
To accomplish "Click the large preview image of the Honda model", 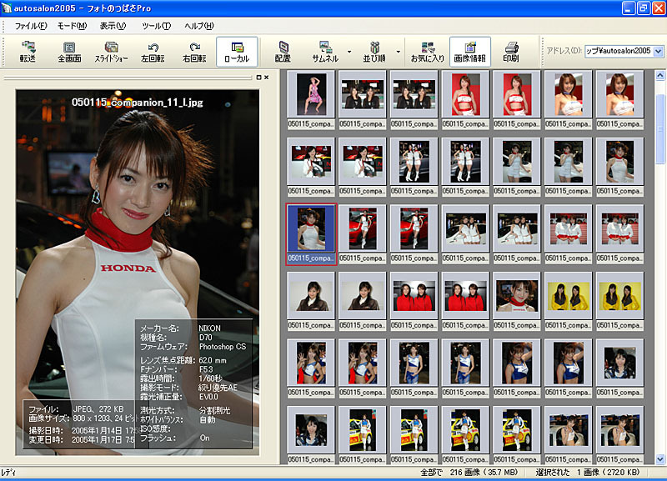I will [x=138, y=273].
